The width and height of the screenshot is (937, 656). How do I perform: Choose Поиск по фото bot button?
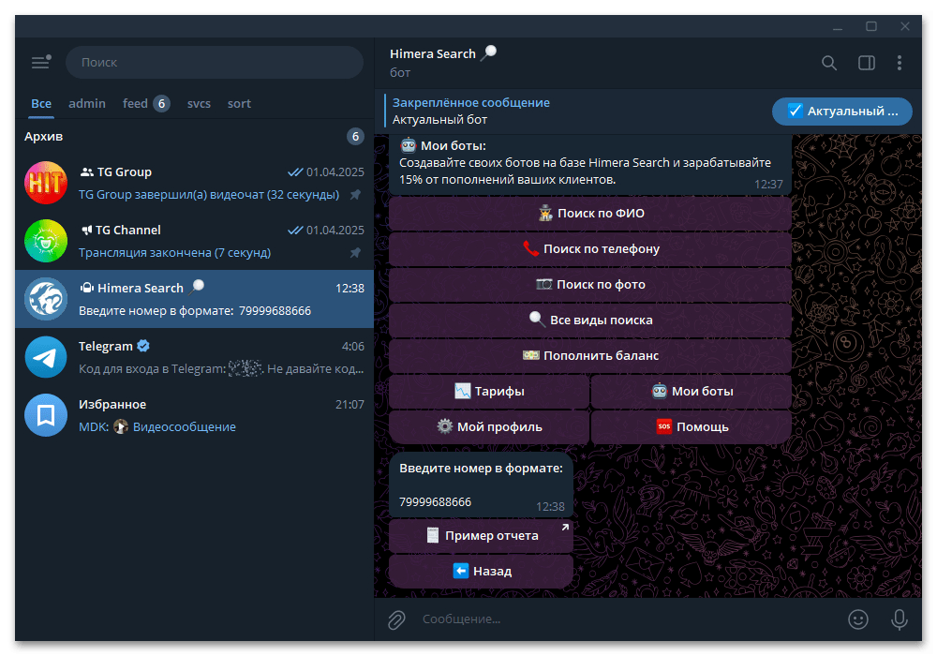tap(590, 284)
